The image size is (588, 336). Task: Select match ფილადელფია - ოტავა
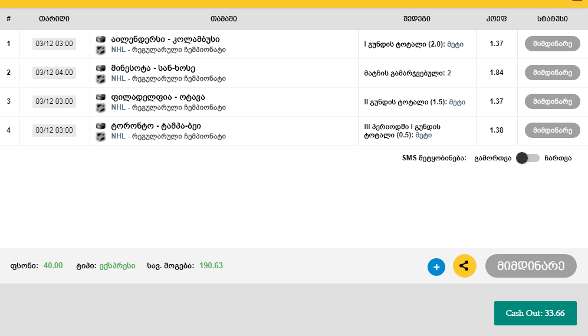coord(158,97)
